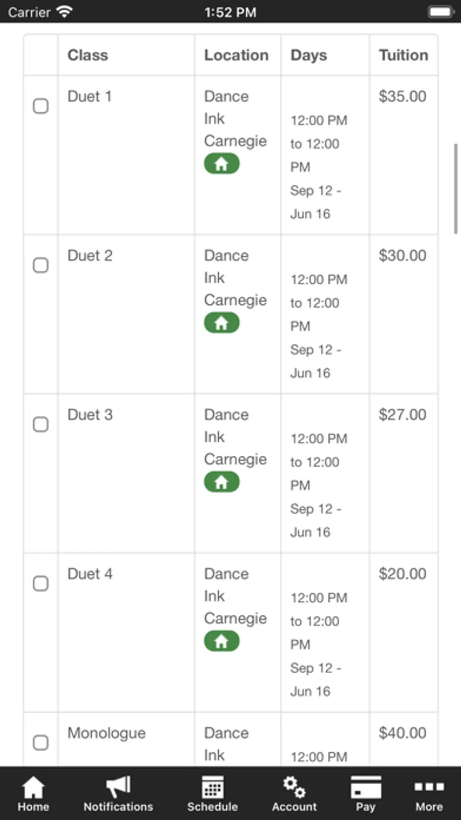The image size is (461, 820).
Task: Tick the Duet 4 class checkbox
Action: pos(41,583)
